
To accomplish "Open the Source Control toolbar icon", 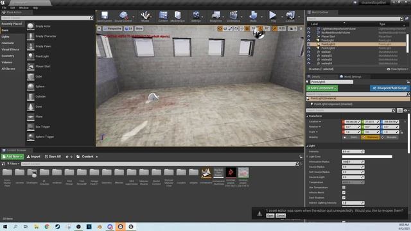I will point(123,17).
